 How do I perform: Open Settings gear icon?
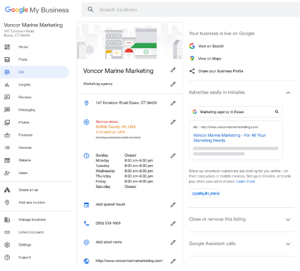point(7,245)
